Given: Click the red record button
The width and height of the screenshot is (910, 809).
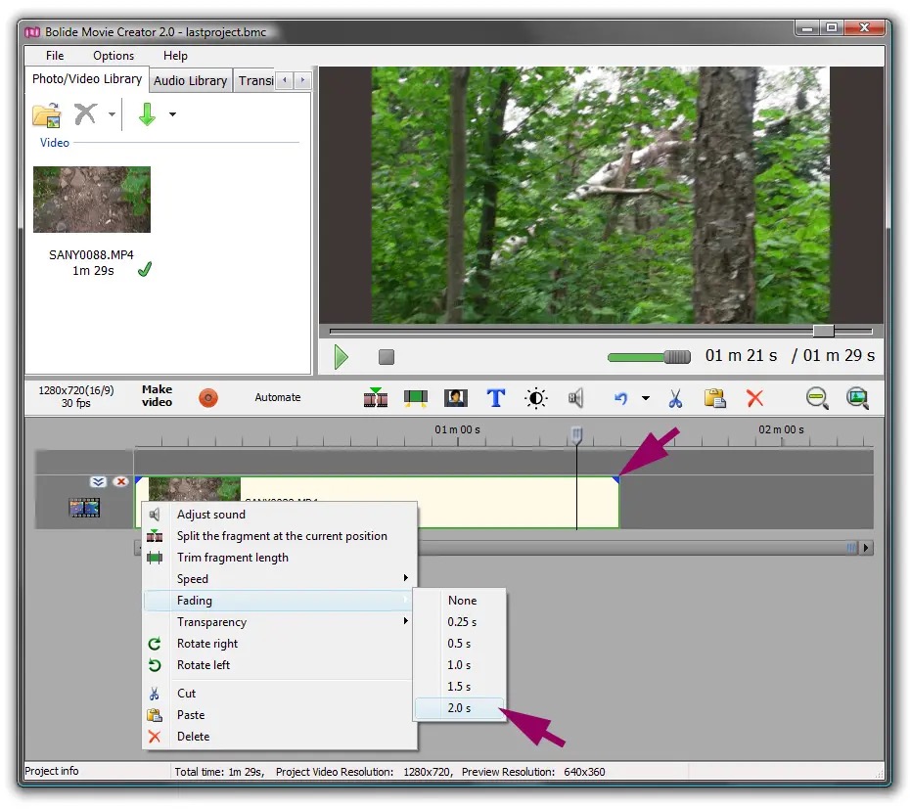Looking at the screenshot, I should [x=208, y=398].
